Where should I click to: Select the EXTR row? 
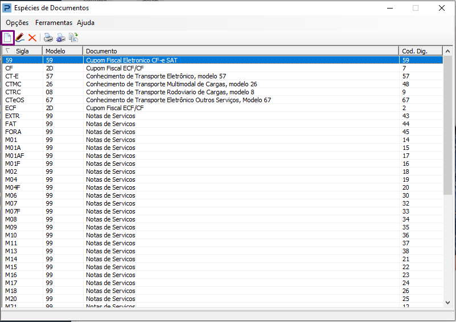[x=223, y=116]
